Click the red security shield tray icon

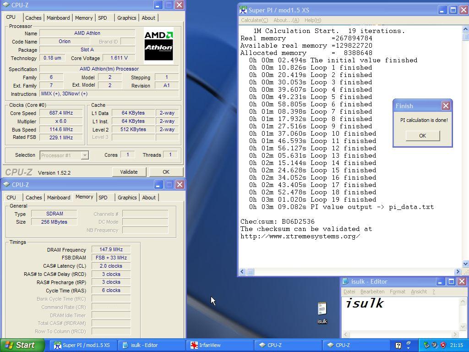coord(443,345)
